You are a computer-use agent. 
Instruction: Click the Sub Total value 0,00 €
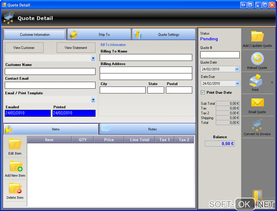pyautogui.click(x=228, y=103)
